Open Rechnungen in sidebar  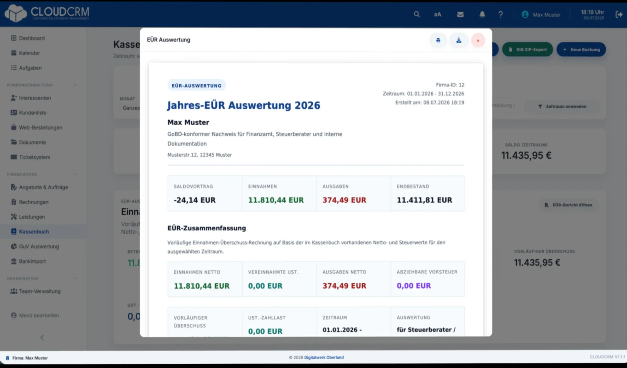point(30,202)
